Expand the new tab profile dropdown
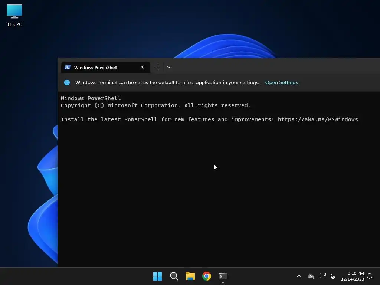380x285 pixels. pyautogui.click(x=169, y=67)
